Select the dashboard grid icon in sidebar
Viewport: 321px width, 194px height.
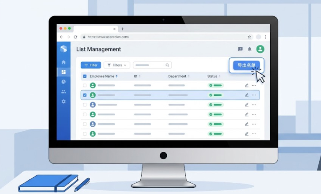click(x=63, y=72)
